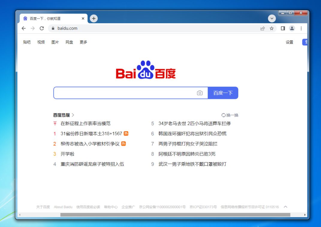321x227 pixels.
Task: Open the 帮助中心 footer link
Action: coord(111,207)
